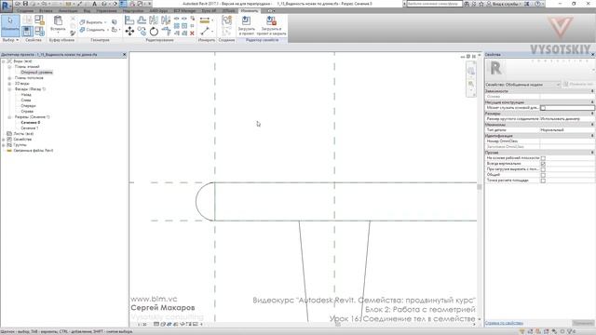Viewport: 596px width, 335px height.
Task: Click the navigation wheel icon in view
Action: [x=471, y=71]
